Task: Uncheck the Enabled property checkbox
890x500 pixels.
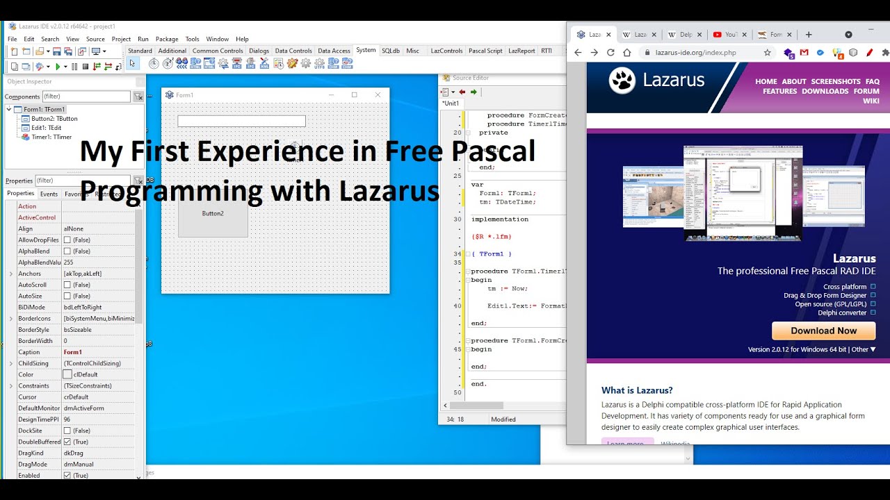Action: (x=67, y=475)
